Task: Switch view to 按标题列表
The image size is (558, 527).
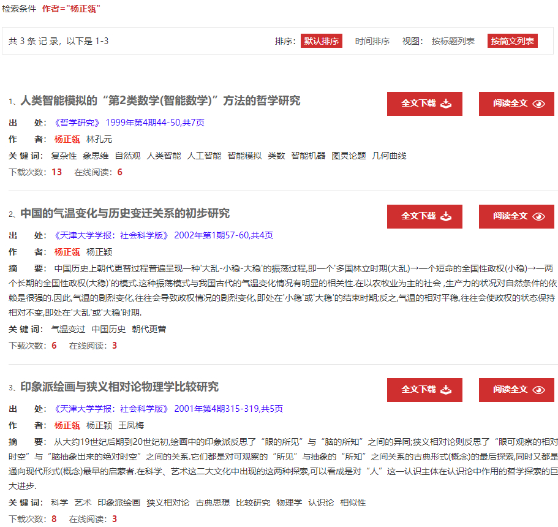Action: coord(453,41)
